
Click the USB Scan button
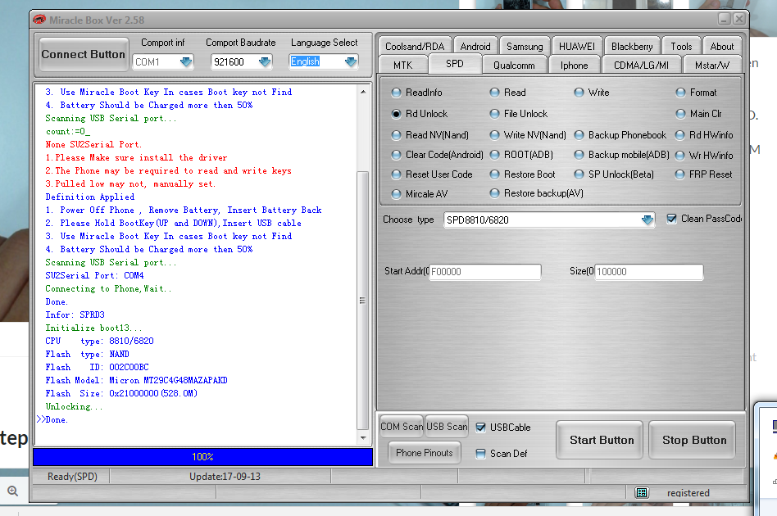[447, 427]
